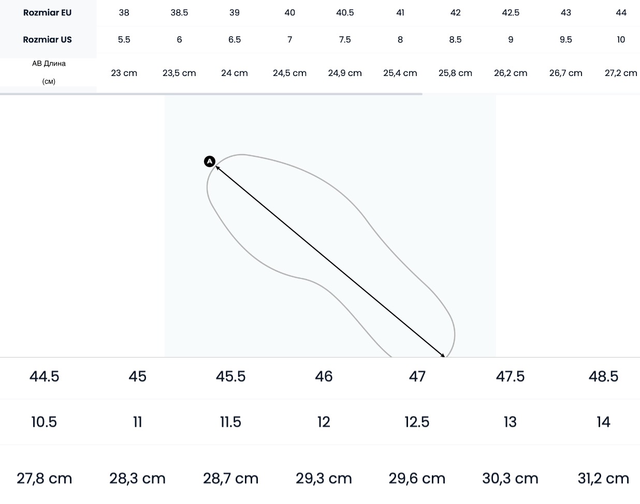The height and width of the screenshot is (504, 640).
Task: Click the large US size 12.5 cell
Action: [x=417, y=422]
